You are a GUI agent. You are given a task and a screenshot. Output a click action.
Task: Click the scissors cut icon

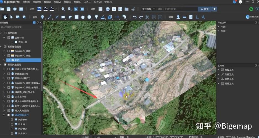tap(147, 17)
